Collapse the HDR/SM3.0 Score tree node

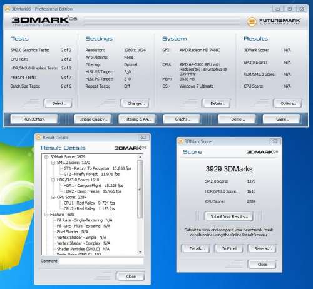(x=53, y=180)
